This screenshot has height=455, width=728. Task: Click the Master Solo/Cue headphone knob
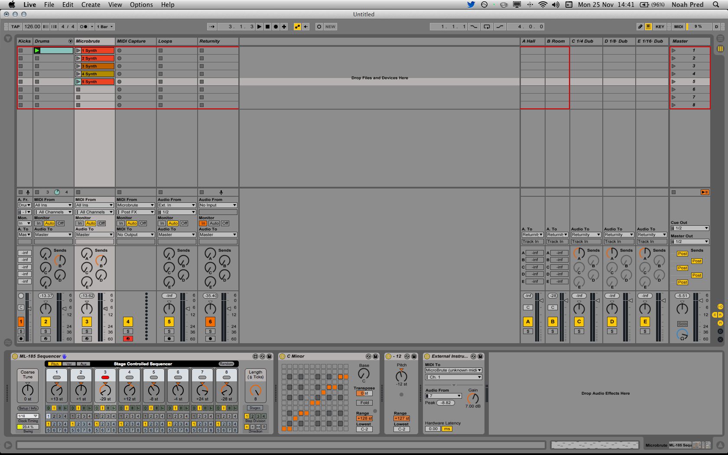(x=682, y=335)
